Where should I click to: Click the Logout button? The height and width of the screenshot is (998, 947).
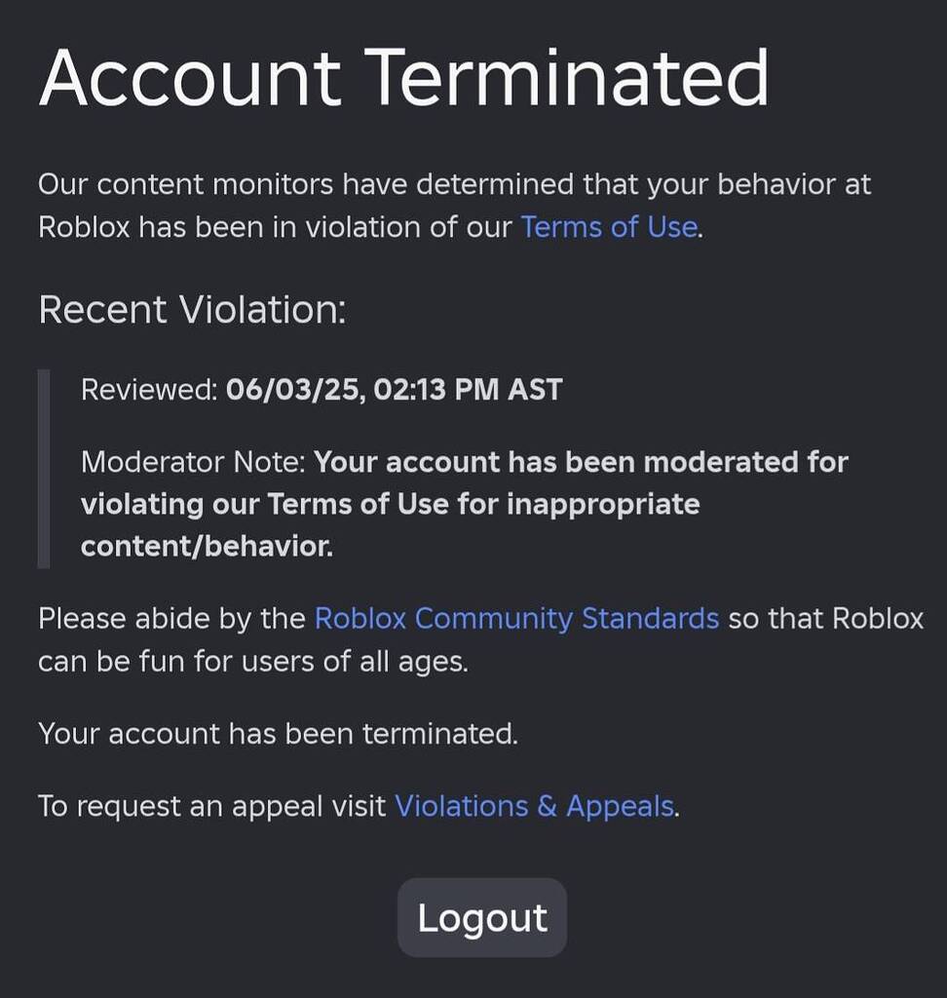click(x=481, y=916)
